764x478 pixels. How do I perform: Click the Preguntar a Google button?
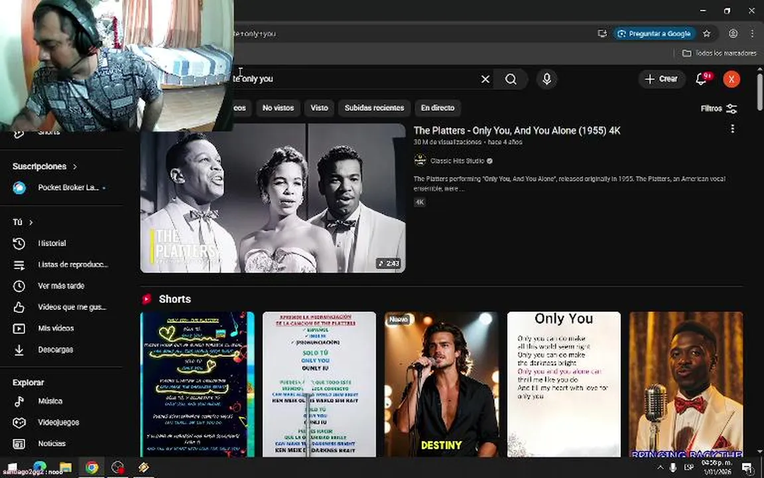pyautogui.click(x=654, y=34)
